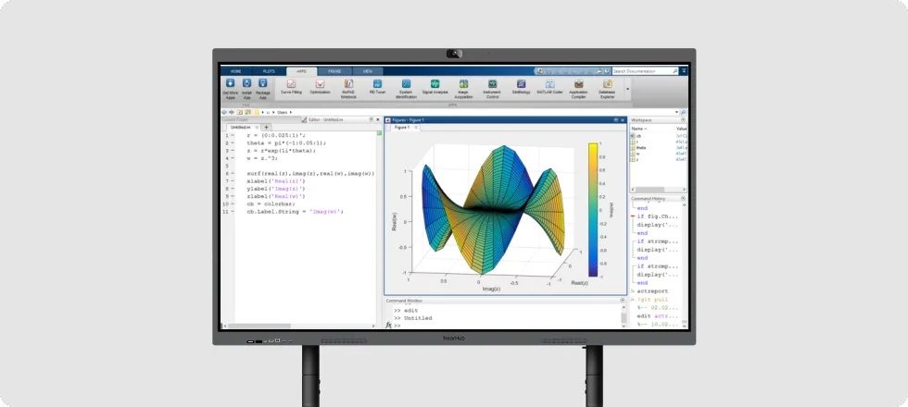Close the Figure 1 tab

[x=416, y=128]
